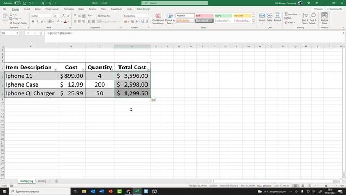The image size is (346, 195).
Task: Click the Cut button
Action: tap(13, 15)
